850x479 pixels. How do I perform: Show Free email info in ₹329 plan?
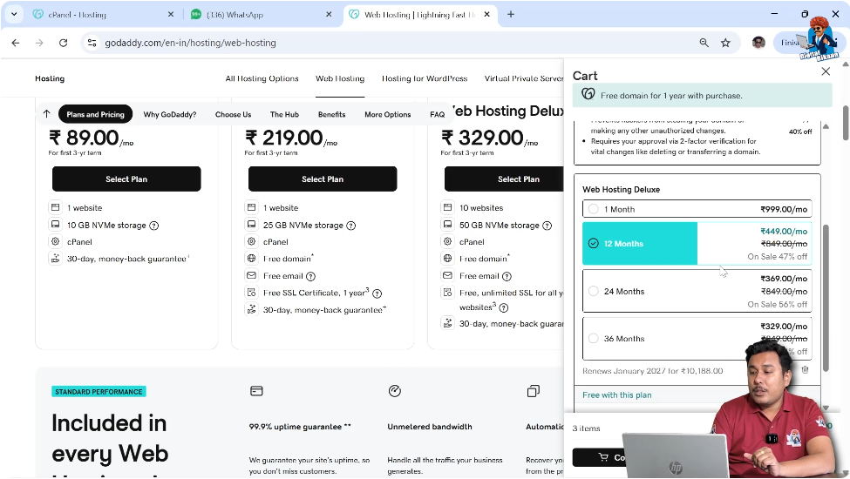[507, 276]
